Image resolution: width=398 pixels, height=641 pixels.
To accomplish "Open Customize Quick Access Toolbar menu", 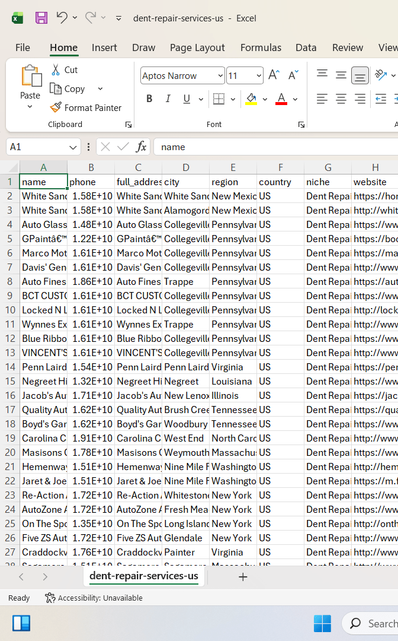I will [x=118, y=18].
